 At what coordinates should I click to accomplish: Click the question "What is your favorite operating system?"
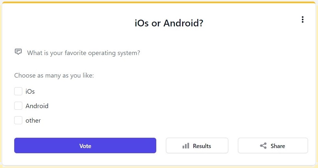(x=84, y=53)
